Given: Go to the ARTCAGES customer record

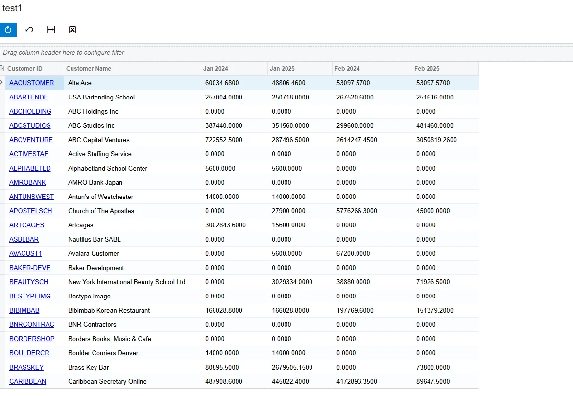Looking at the screenshot, I should point(26,225).
